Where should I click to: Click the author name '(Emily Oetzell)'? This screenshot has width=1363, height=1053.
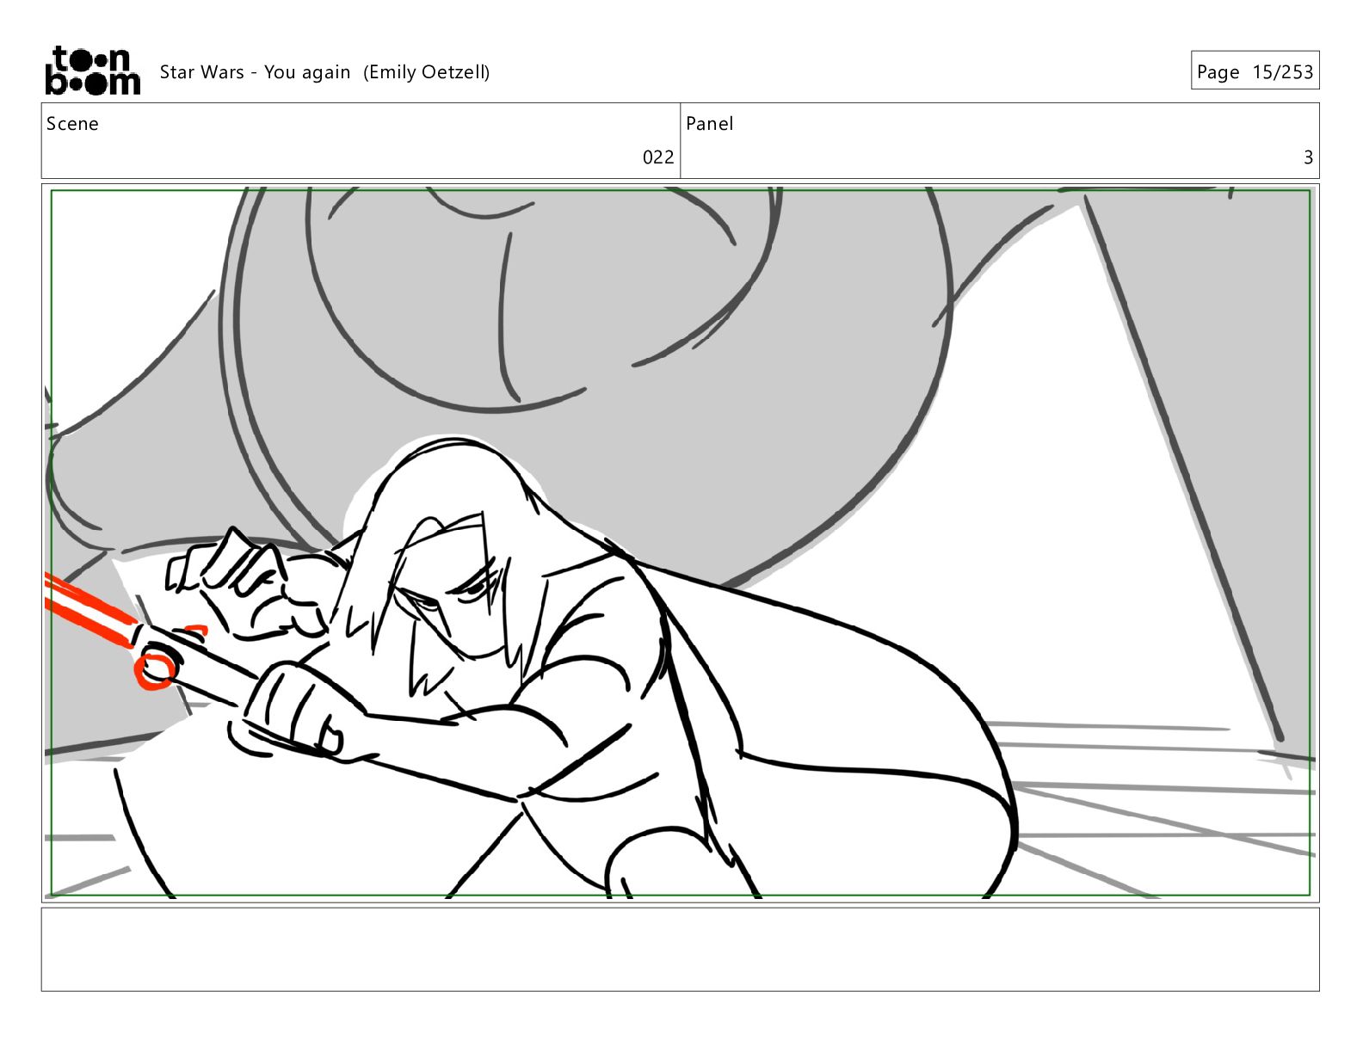pos(427,72)
